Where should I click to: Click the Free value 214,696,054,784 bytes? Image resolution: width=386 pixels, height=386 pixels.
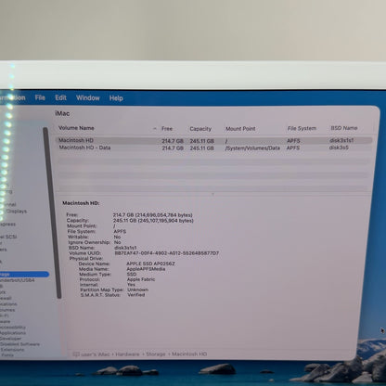pyautogui.click(x=152, y=215)
